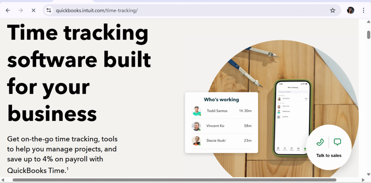
Task: Click the phone call icon
Action: tap(320, 142)
